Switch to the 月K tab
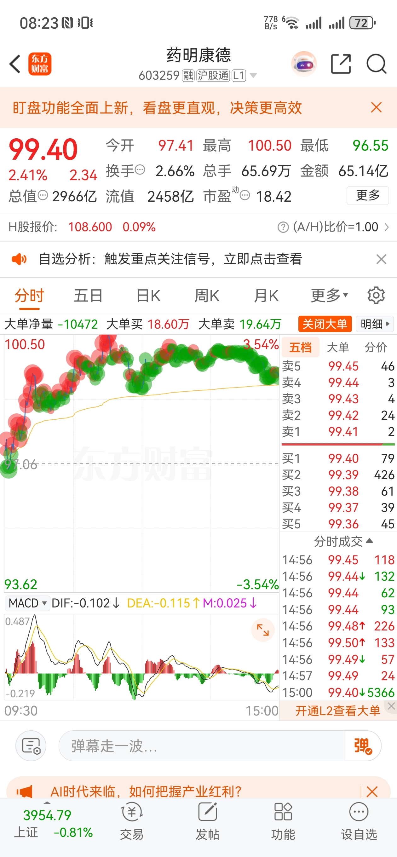 click(266, 296)
